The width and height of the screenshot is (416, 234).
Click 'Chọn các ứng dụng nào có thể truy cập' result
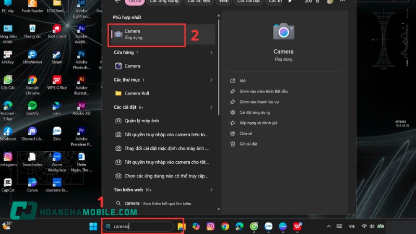click(x=163, y=176)
